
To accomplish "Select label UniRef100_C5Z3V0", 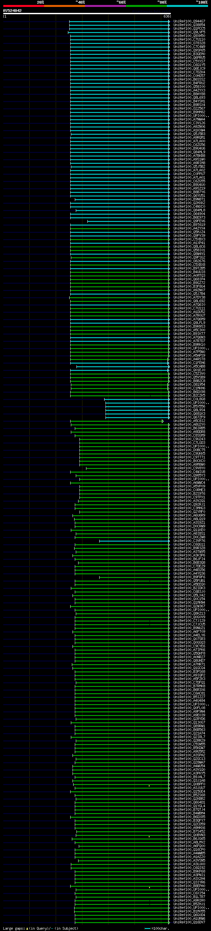I will click(189, 374).
